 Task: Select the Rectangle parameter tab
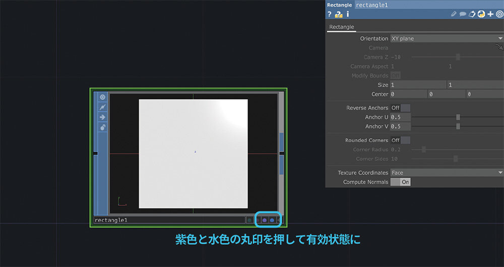pos(342,27)
